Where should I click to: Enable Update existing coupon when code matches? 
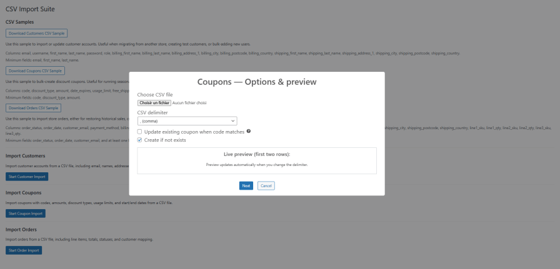point(140,132)
